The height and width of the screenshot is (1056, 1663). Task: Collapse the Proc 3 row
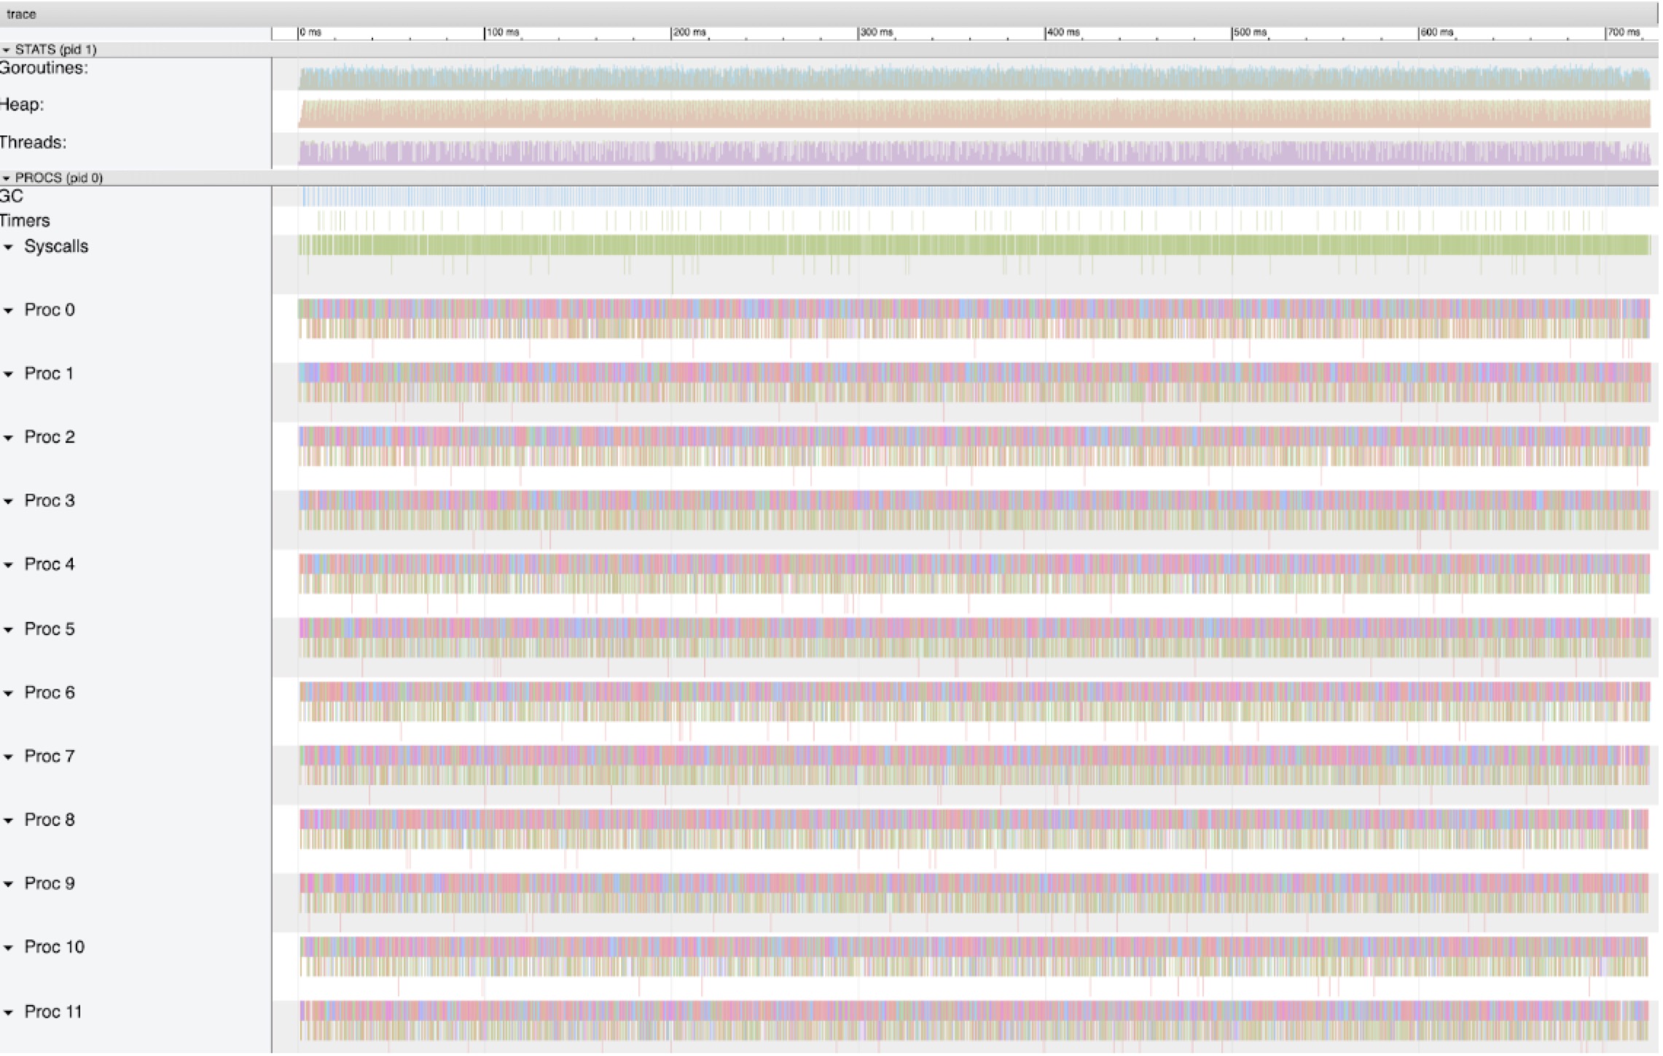click(9, 501)
